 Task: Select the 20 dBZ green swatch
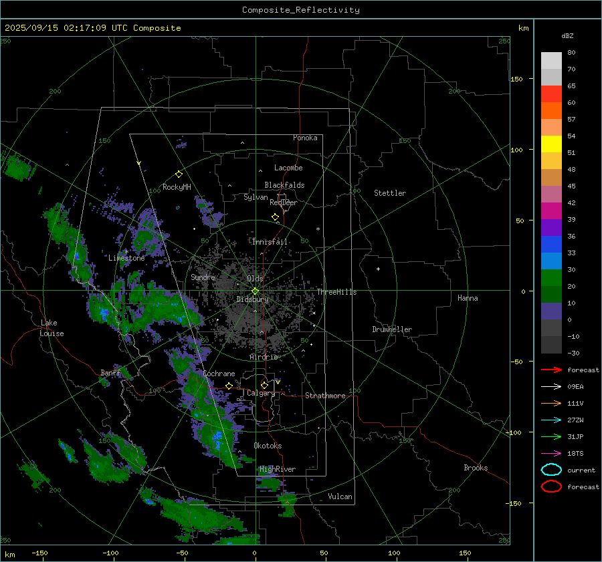point(551,277)
